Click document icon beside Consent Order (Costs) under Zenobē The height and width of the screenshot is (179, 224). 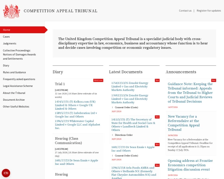pos(112,107)
